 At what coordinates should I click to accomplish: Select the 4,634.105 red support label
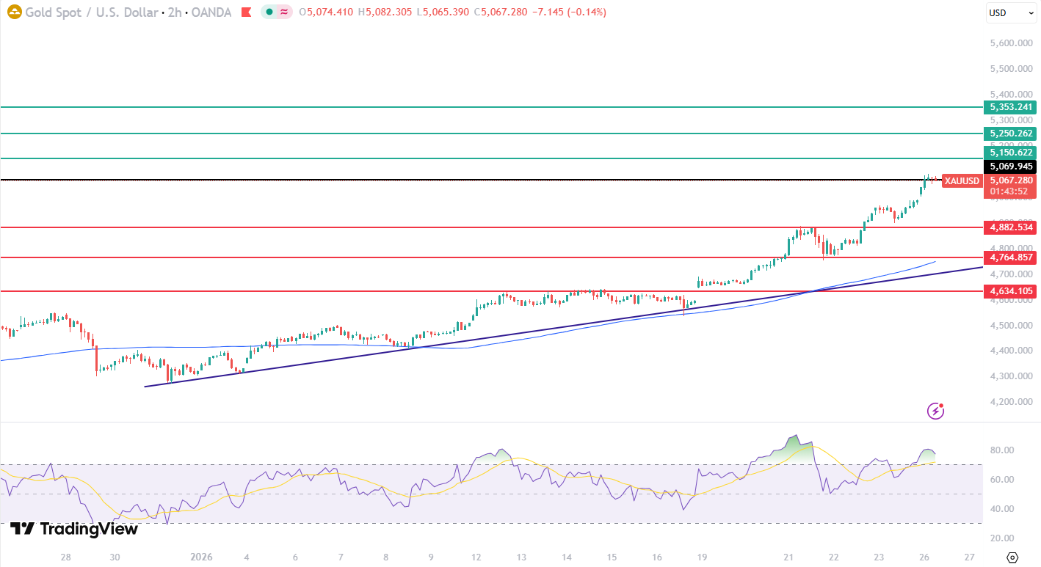point(1011,291)
